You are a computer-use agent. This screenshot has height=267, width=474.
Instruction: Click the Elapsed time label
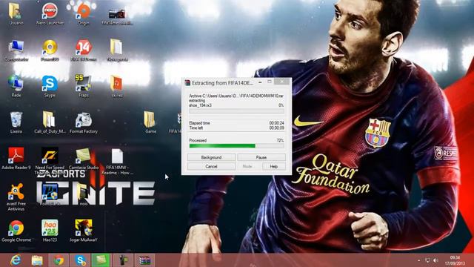199,123
